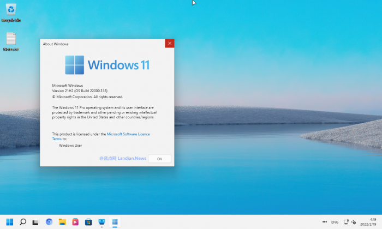
Task: Open Task View from the taskbar
Action: 35,222
